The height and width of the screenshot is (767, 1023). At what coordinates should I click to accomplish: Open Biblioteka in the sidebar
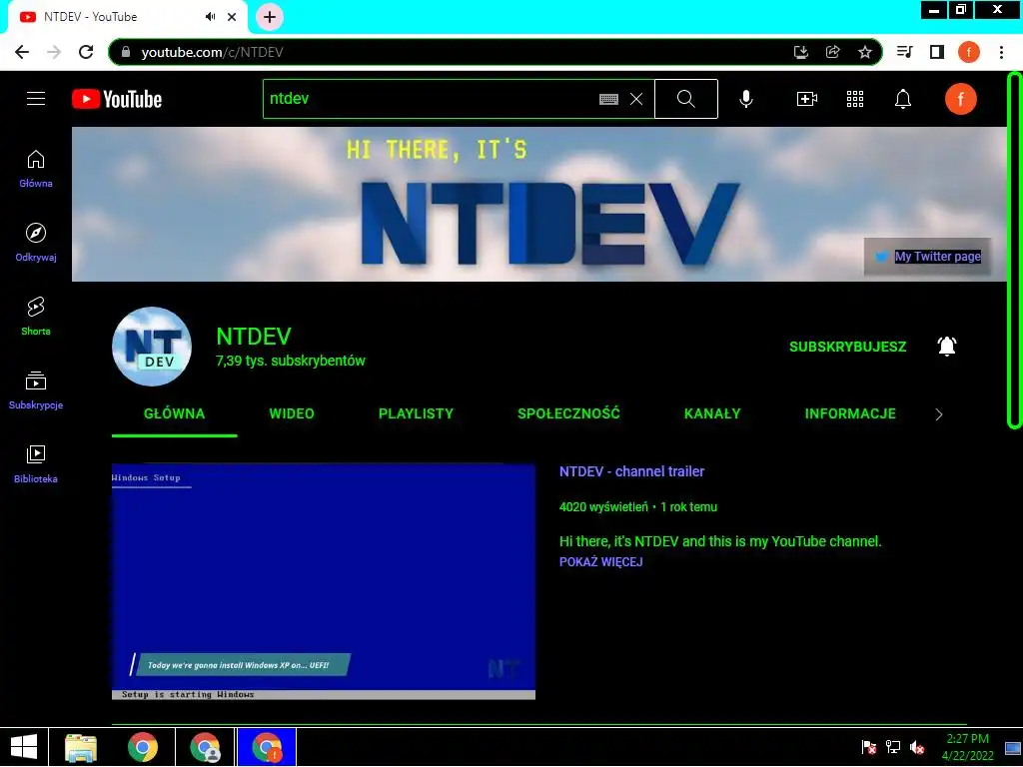coord(36,463)
